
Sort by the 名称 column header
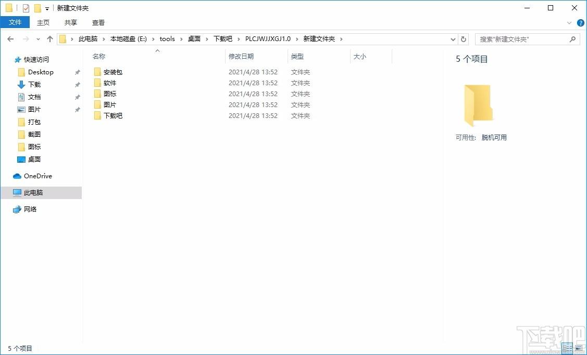[99, 57]
